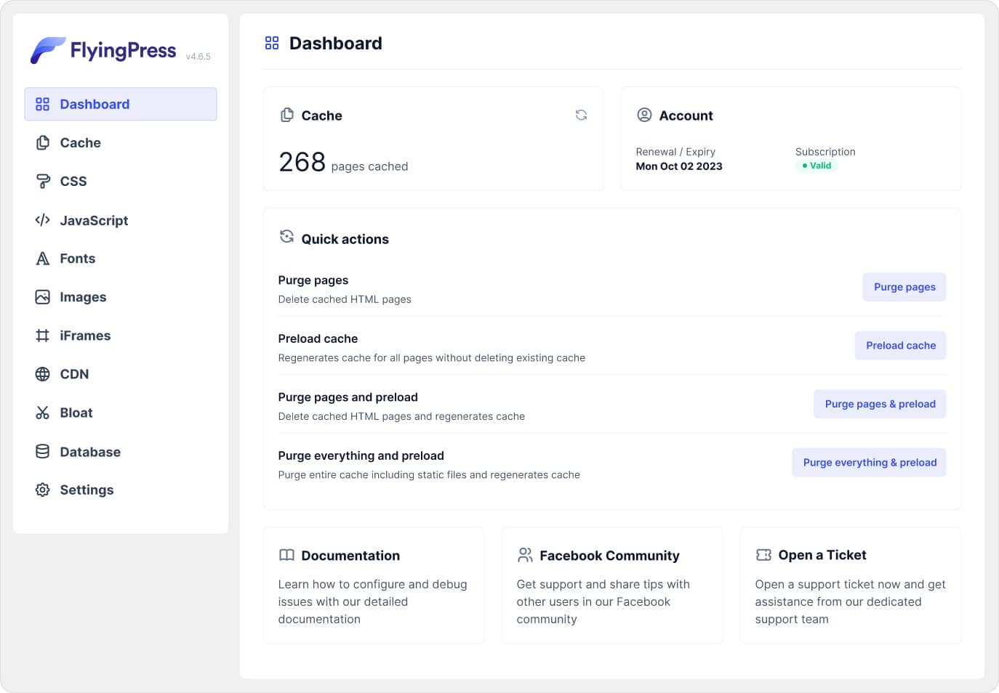The image size is (999, 693).
Task: Click the Fonts sidebar icon
Action: coord(42,258)
